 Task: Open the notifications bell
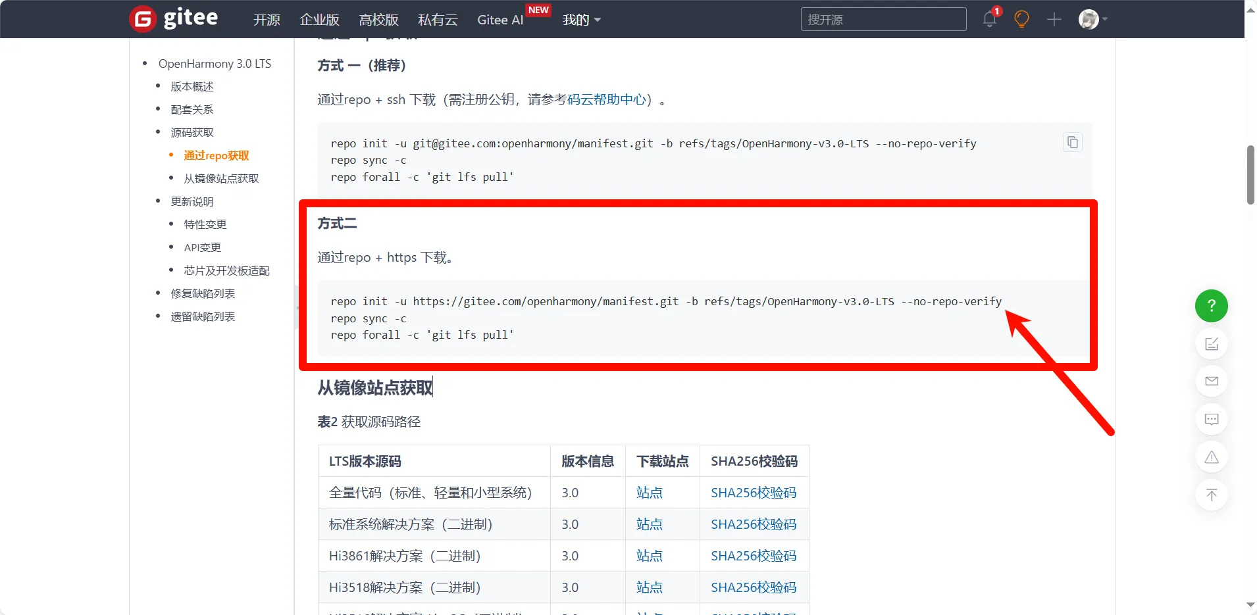[989, 19]
